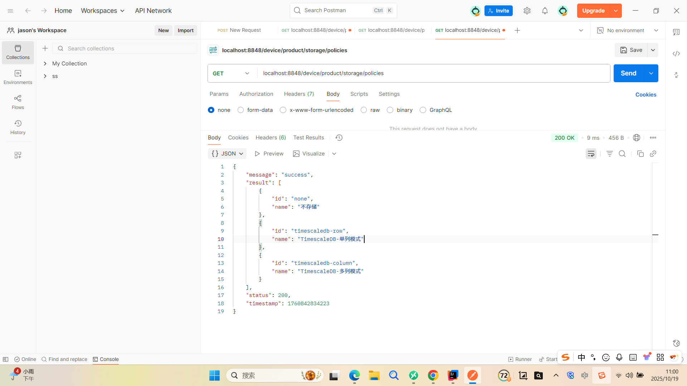The image size is (687, 386).
Task: Choose the GraphQL body type
Action: (x=423, y=110)
